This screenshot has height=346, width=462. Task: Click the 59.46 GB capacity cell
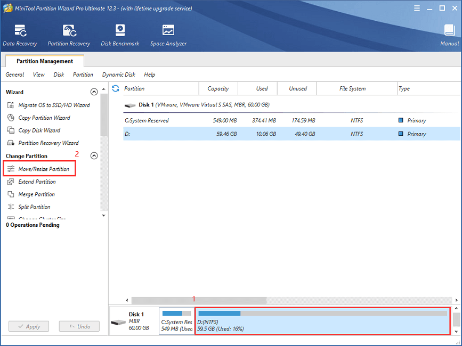click(x=226, y=134)
